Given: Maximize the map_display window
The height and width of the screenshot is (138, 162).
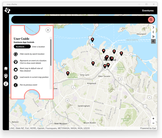Looking at the screenshot, I should click(146, 4).
